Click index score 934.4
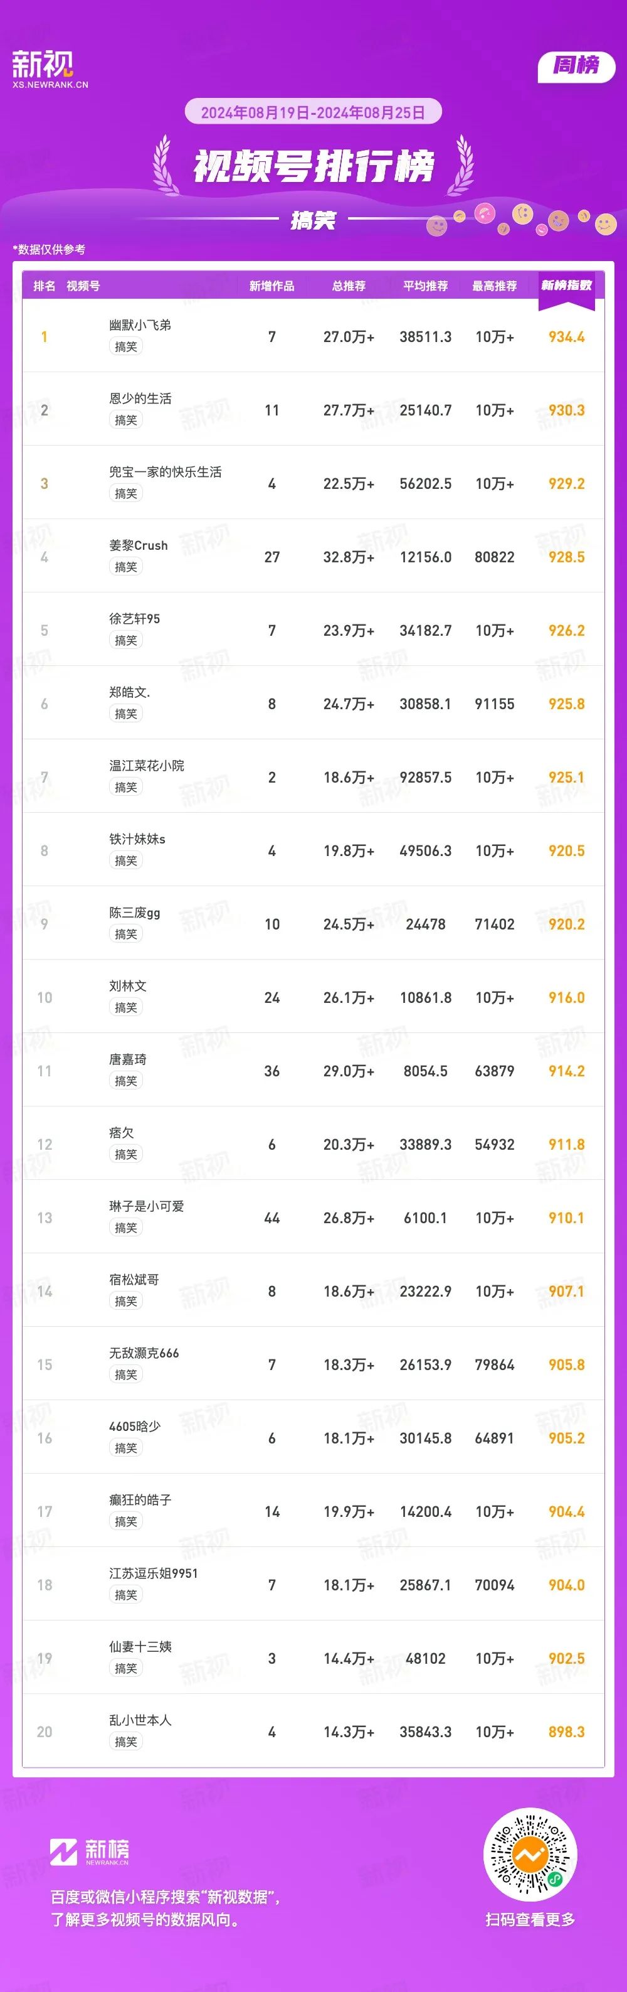627x1992 pixels. [566, 336]
